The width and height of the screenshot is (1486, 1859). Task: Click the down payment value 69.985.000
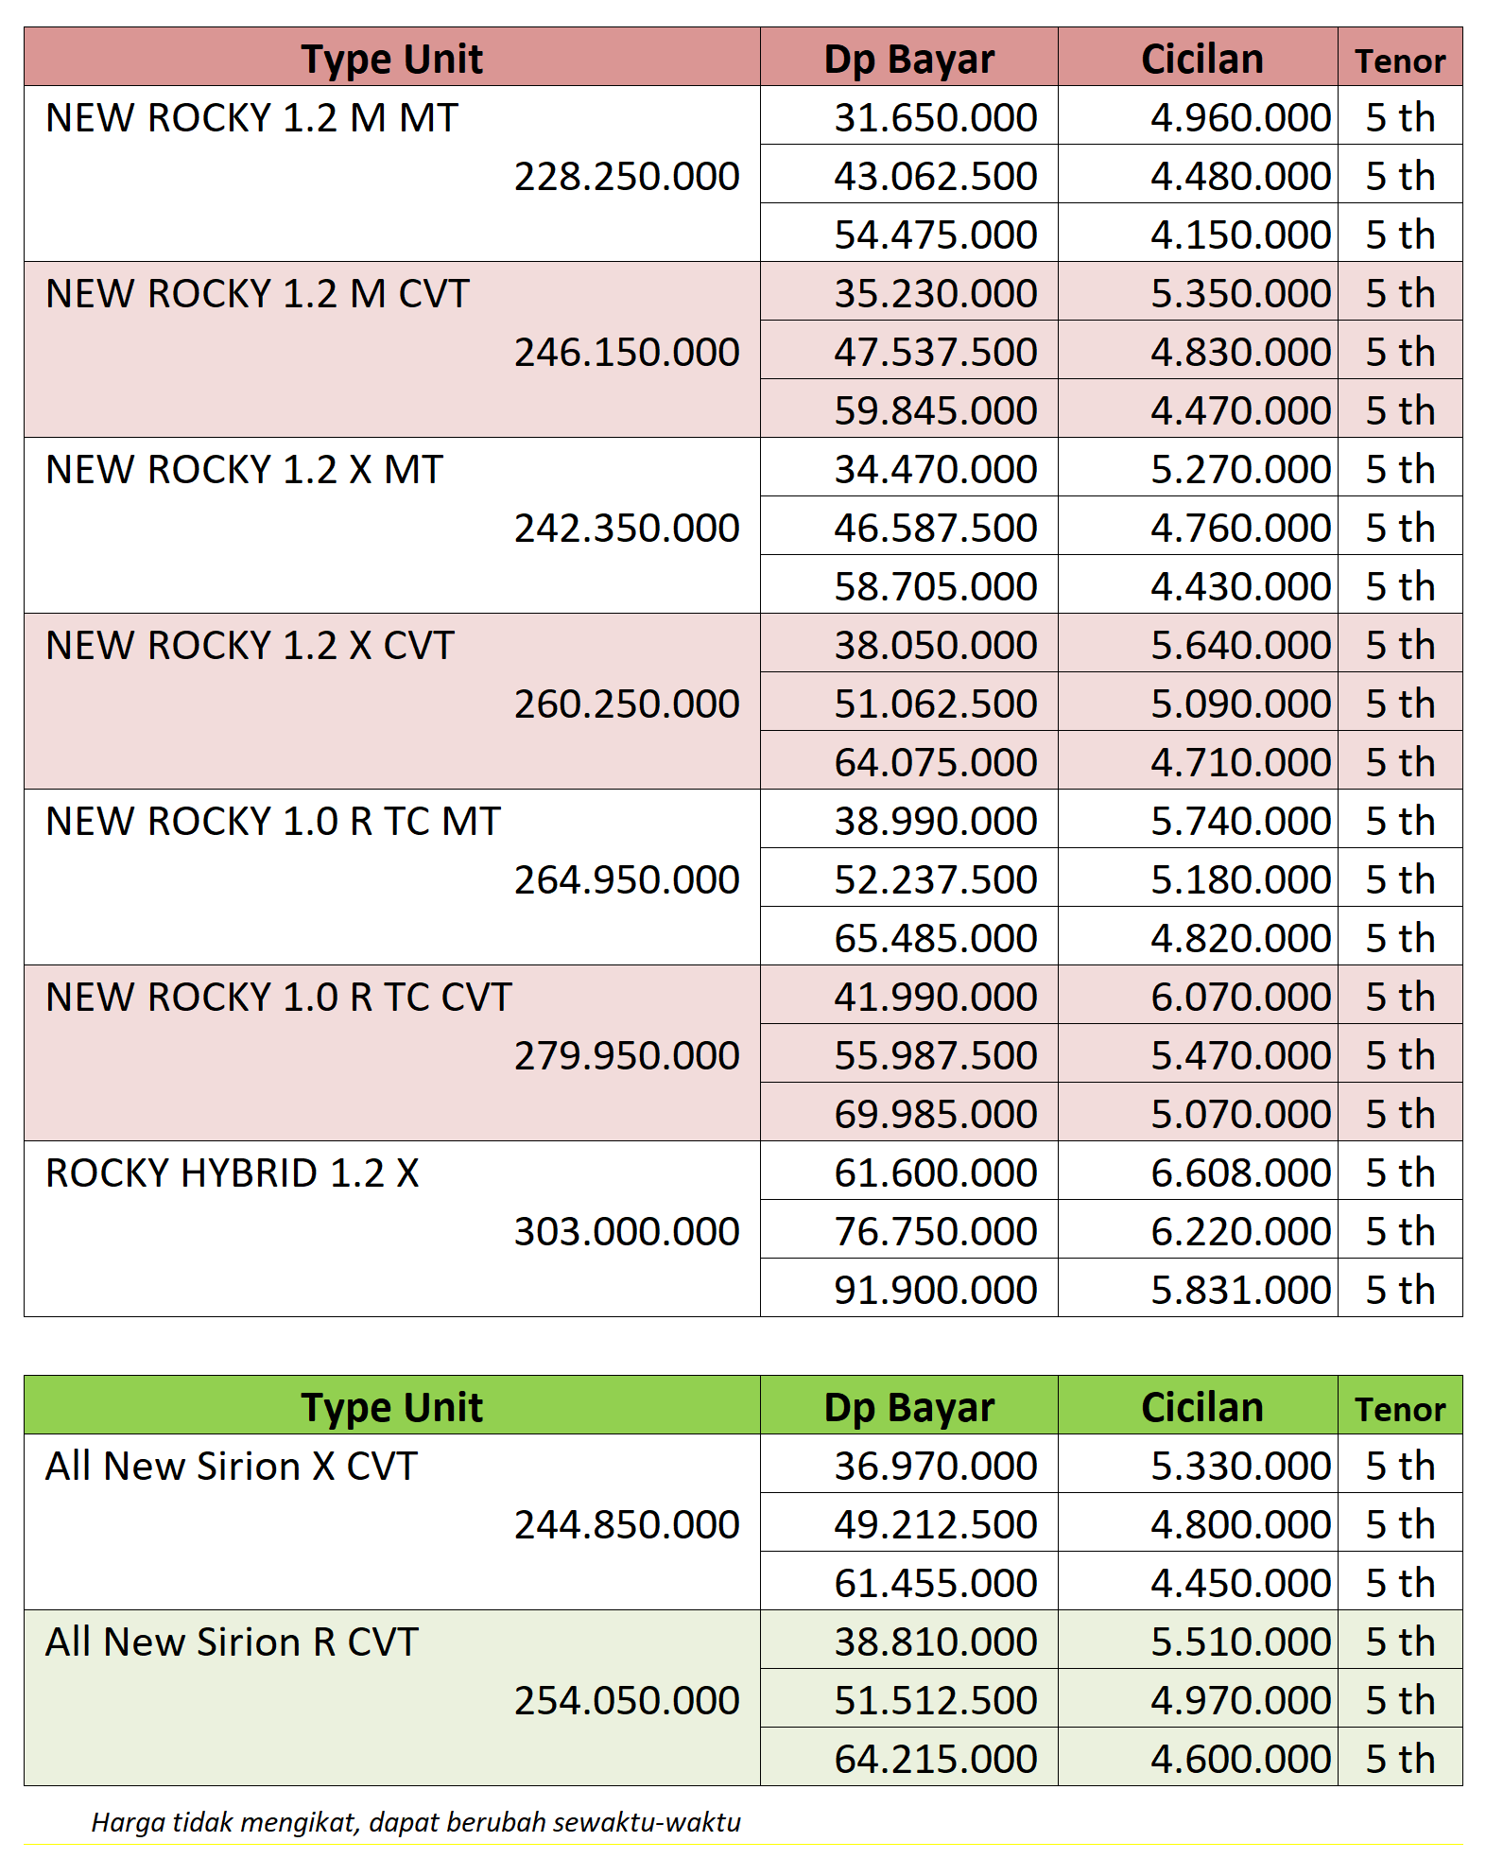(935, 1115)
